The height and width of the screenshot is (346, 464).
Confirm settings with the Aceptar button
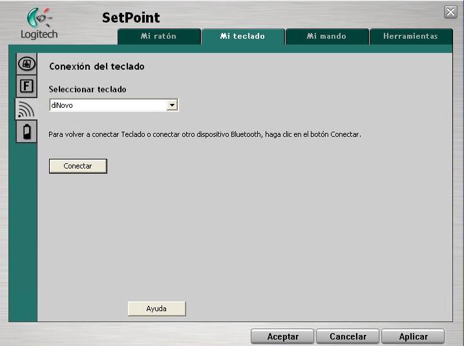pos(283,336)
